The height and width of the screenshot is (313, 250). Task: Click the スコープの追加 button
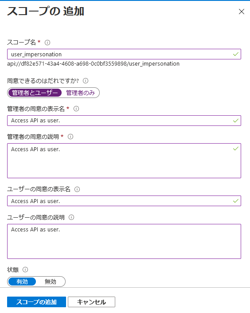[36, 302]
